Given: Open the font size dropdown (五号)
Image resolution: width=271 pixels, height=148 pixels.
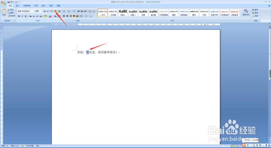Looking at the screenshot, I should [x=41, y=11].
